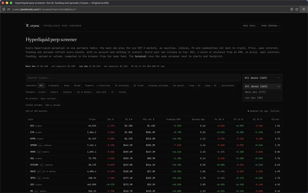Image resolution: width=308 pixels, height=193 pixels.
Task: Sort by the '24h %' column header
Action: click(x=111, y=119)
